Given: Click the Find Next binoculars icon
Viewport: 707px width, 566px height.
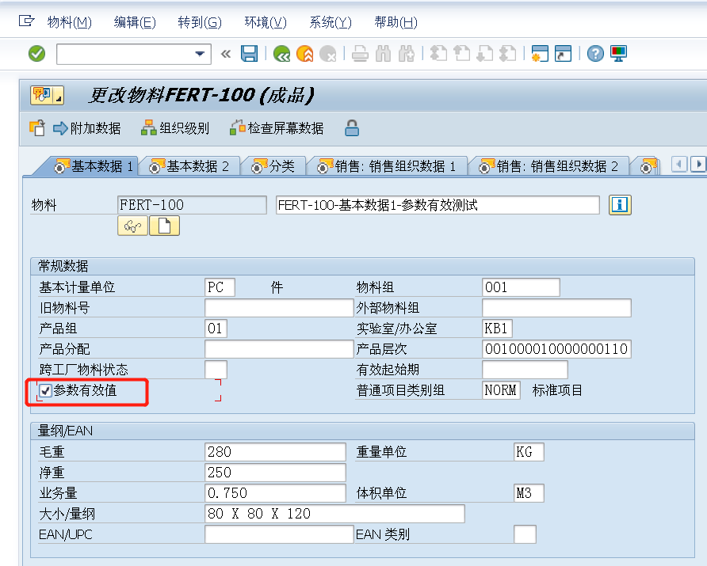Looking at the screenshot, I should [407, 54].
